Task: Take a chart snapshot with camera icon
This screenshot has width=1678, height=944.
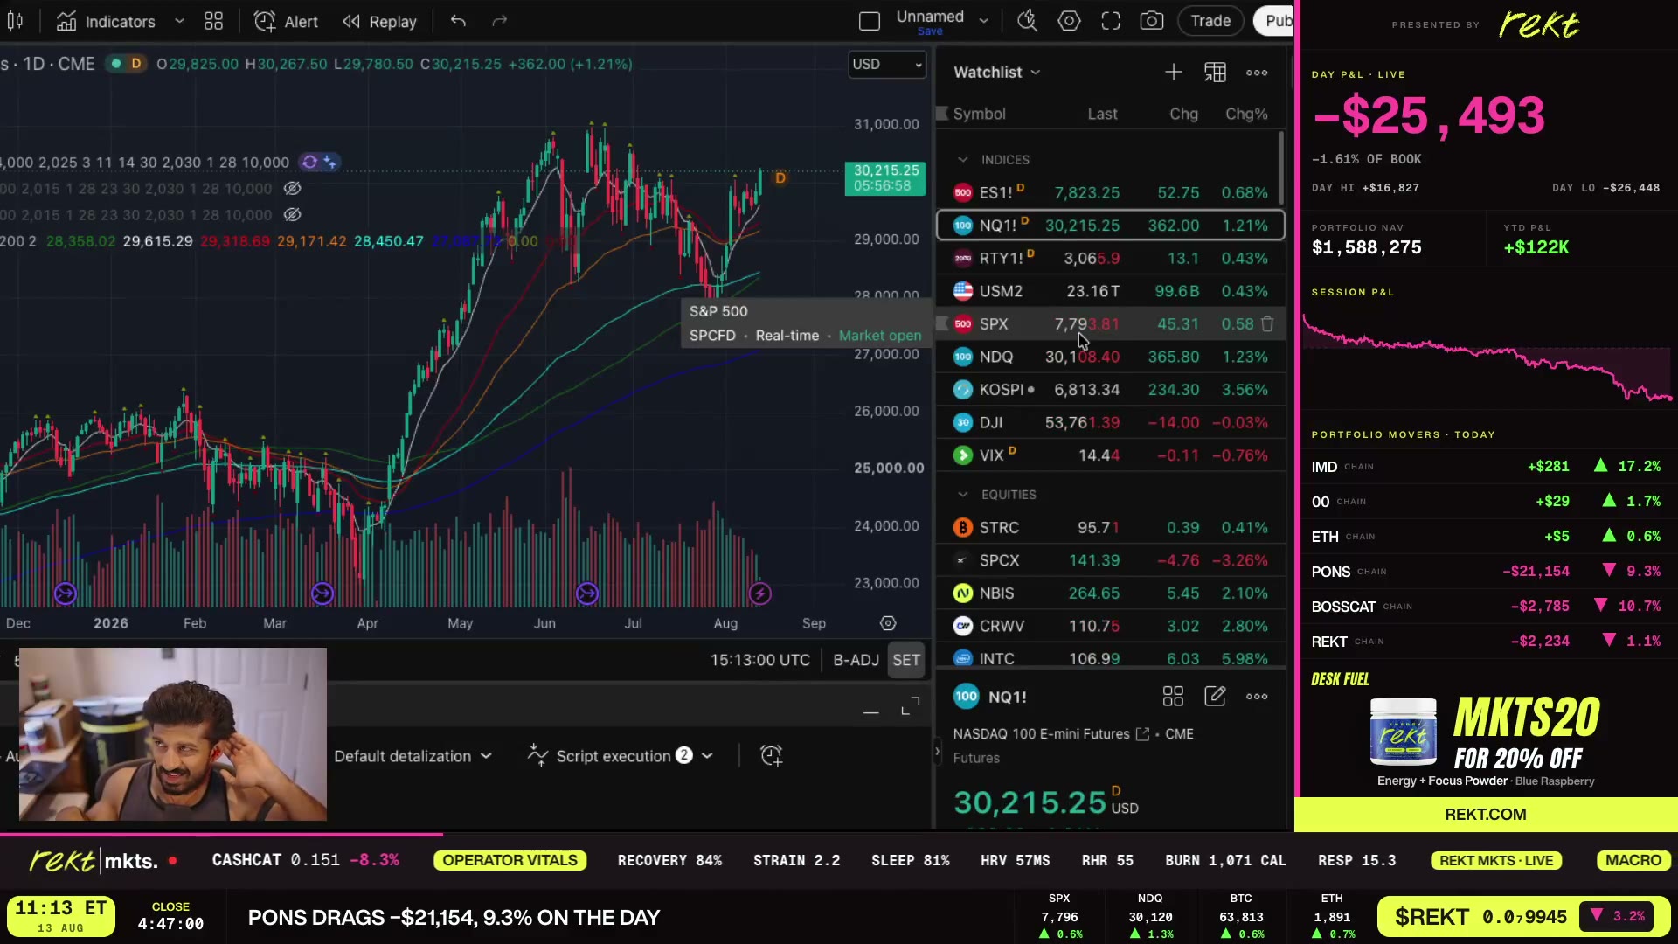Action: tap(1152, 21)
